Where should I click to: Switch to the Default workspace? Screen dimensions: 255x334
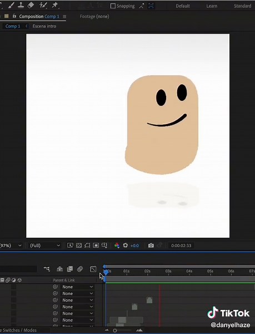[183, 6]
